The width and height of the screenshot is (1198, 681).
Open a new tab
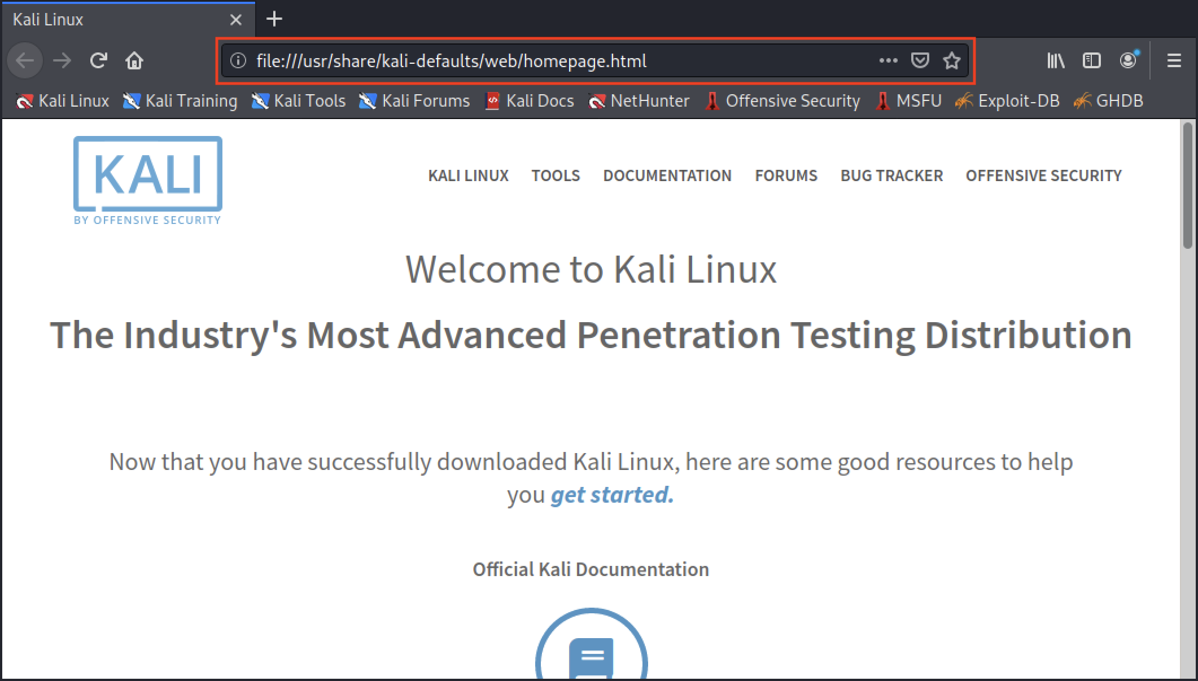pos(274,19)
